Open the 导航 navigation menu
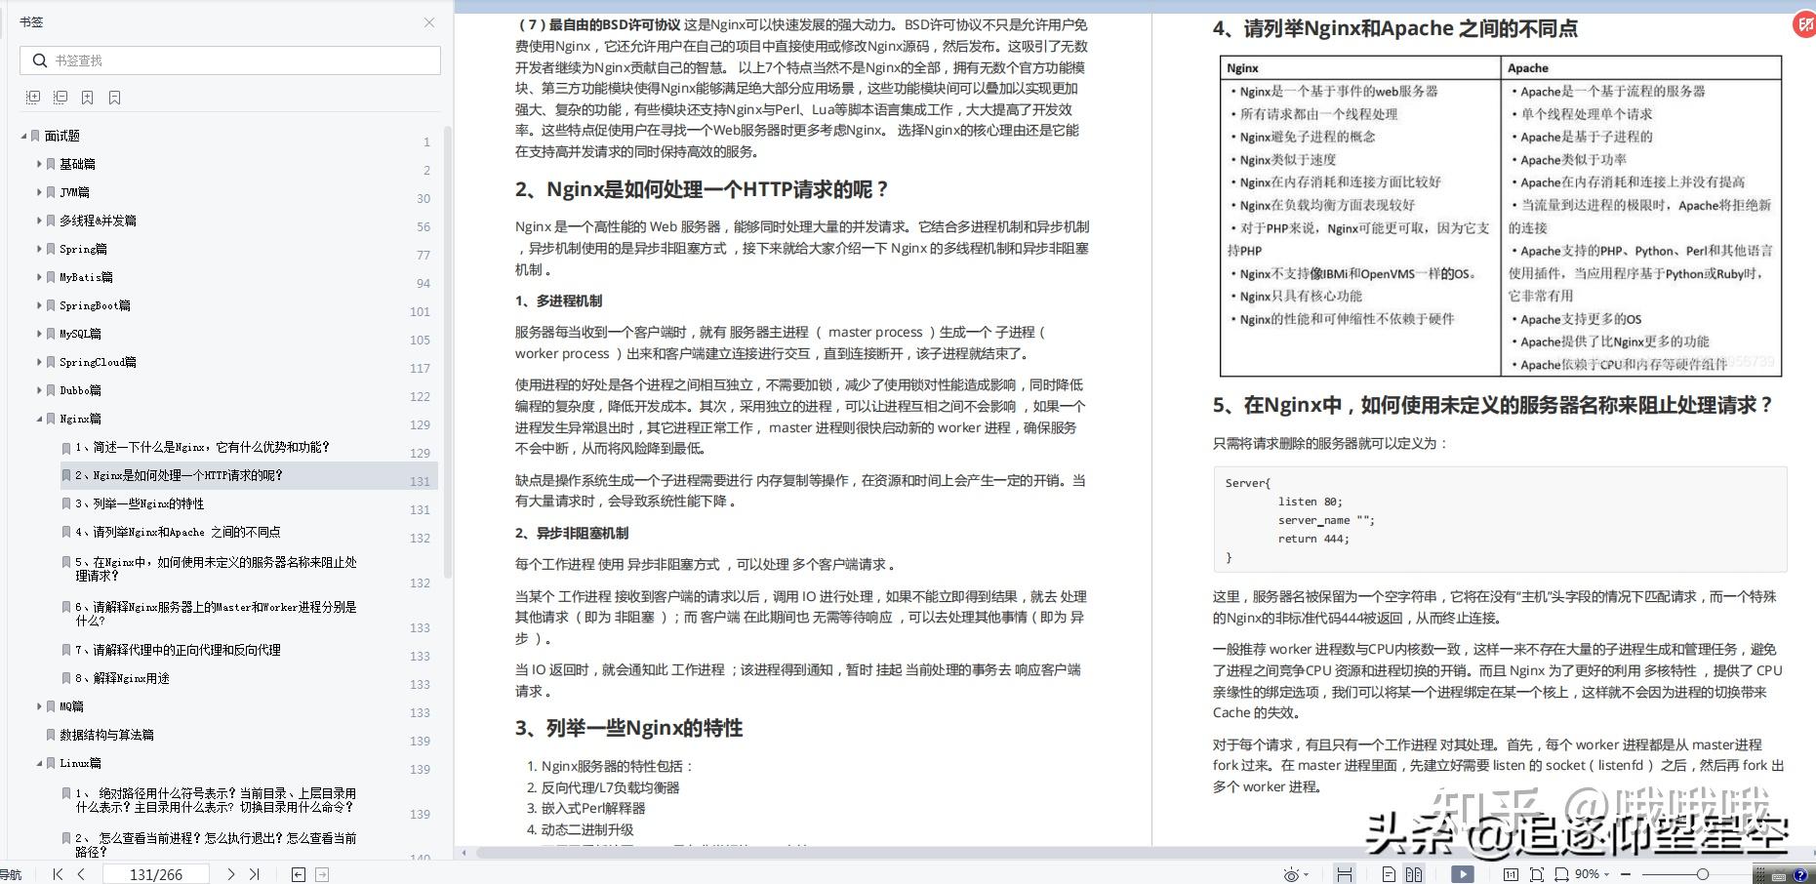This screenshot has height=884, width=1816. (10, 873)
